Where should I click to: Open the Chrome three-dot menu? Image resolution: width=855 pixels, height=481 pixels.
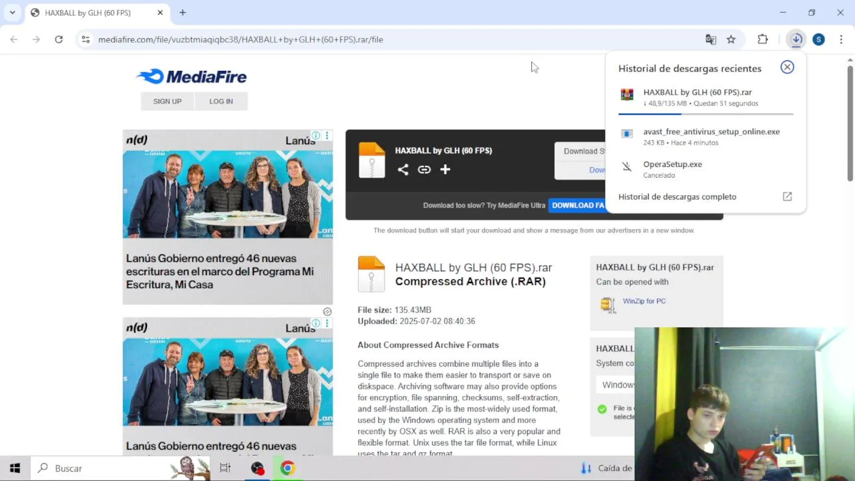(x=841, y=39)
